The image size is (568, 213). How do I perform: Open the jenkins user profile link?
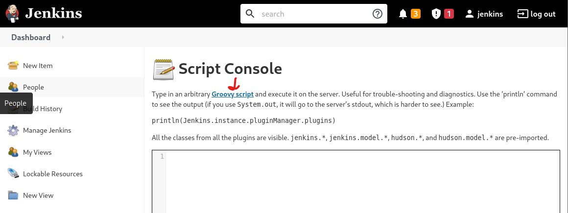[484, 14]
